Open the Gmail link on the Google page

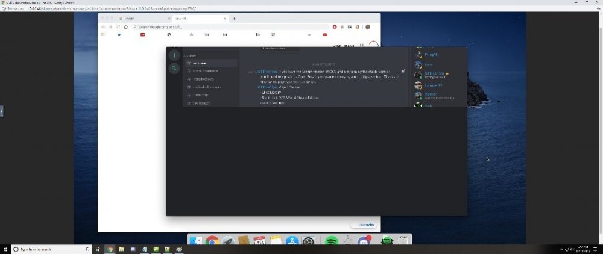[336, 46]
